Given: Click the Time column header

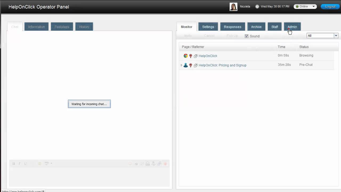Looking at the screenshot, I should click(x=281, y=47).
